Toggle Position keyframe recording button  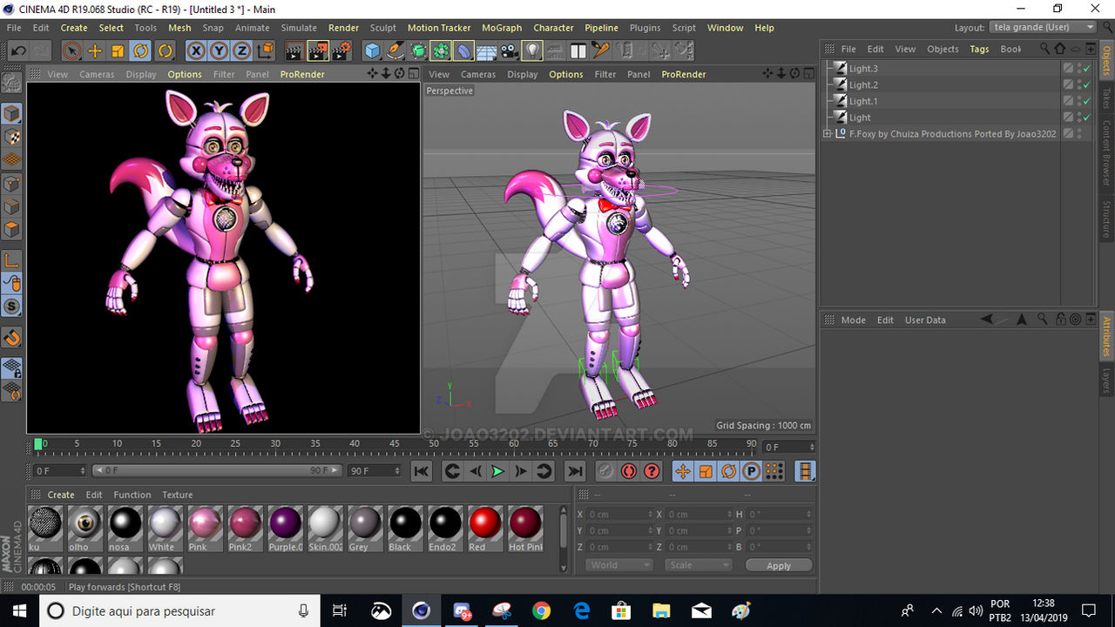(683, 471)
